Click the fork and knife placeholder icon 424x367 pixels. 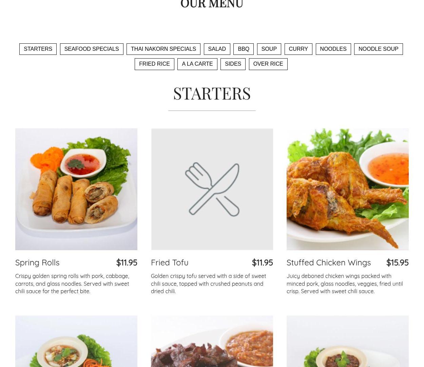[x=212, y=189]
